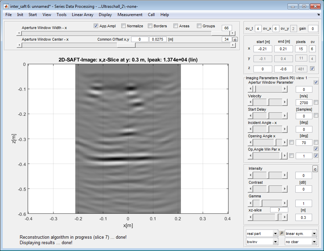Toggle the z-row ov checkbox

(x=312, y=69)
